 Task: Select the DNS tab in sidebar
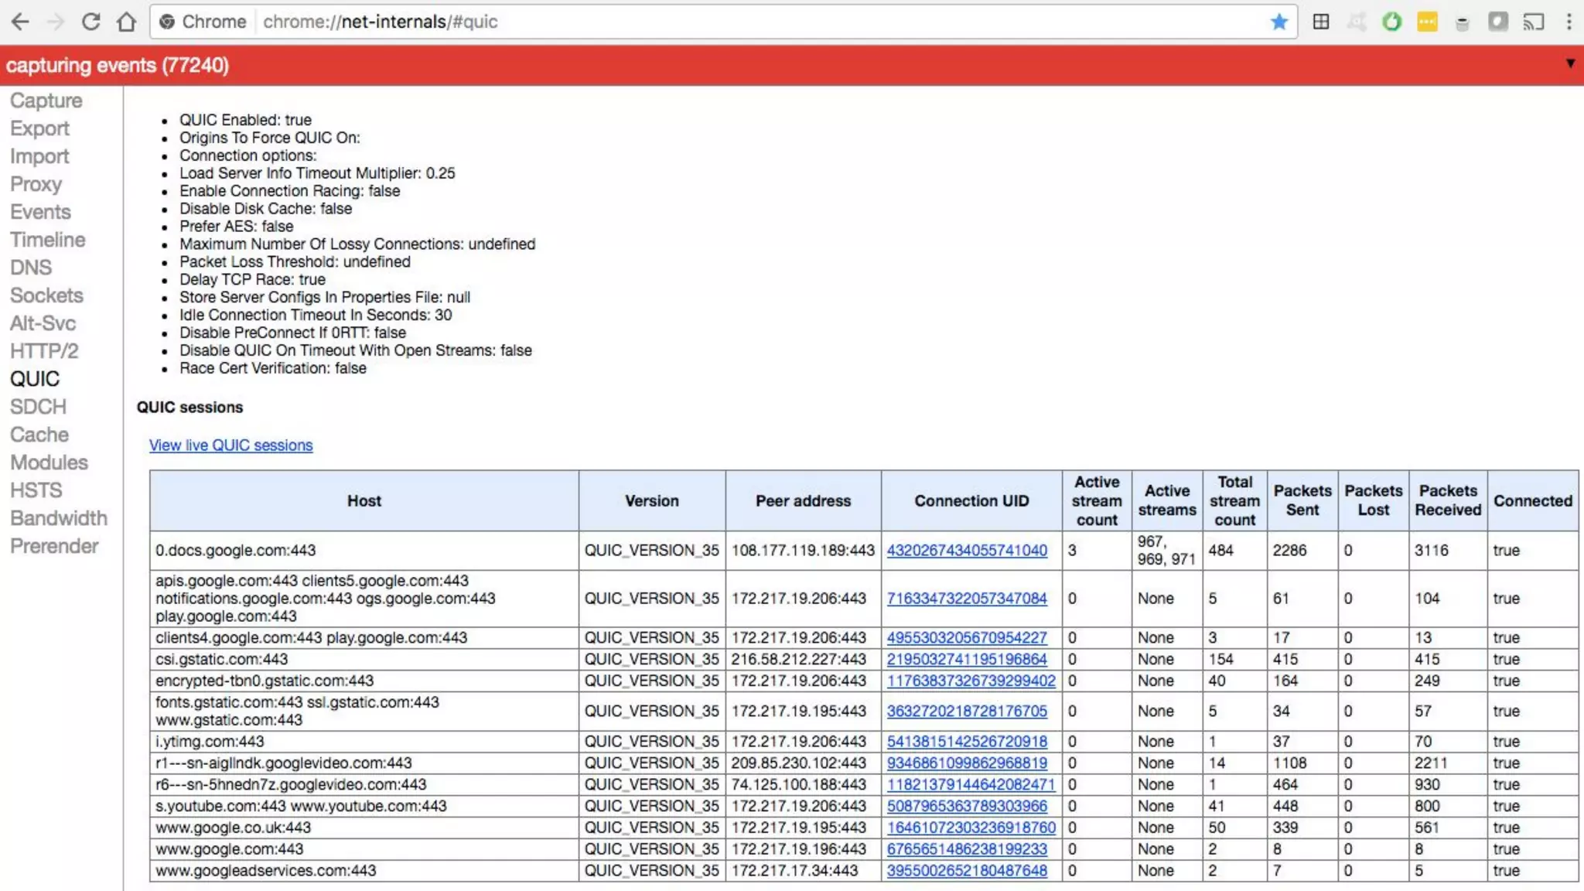31,268
